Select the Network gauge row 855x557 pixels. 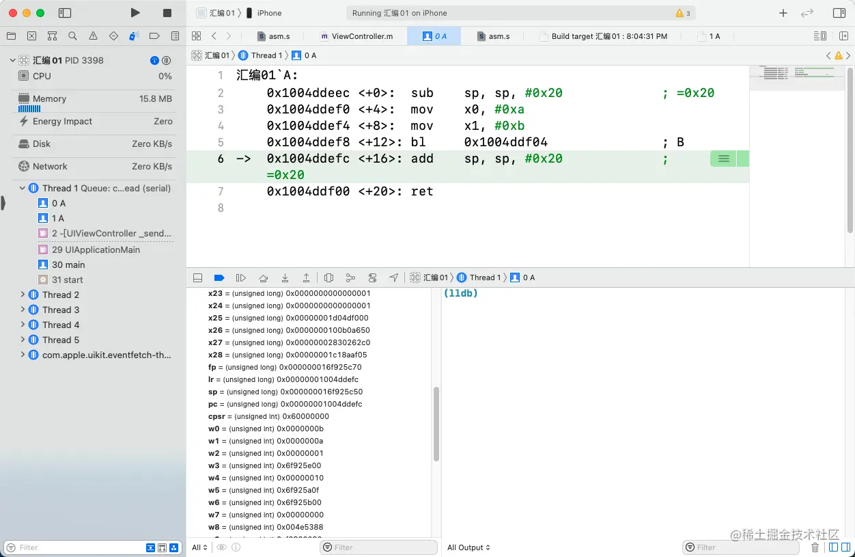coord(95,166)
